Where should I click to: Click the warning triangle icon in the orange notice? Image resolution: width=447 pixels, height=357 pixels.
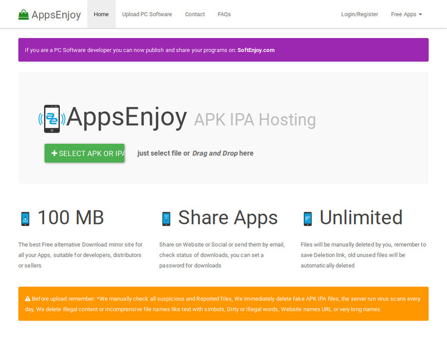(27, 299)
